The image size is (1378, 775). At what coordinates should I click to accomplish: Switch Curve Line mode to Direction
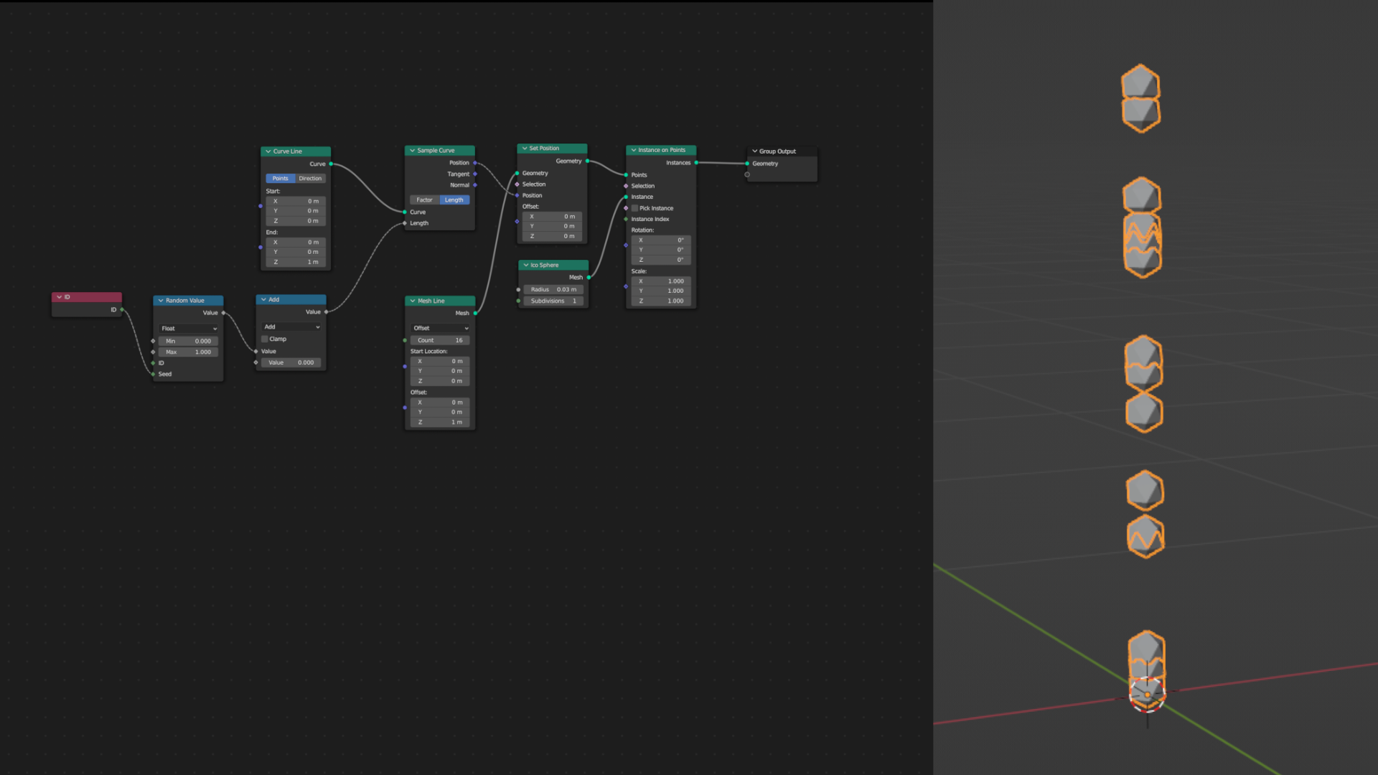[311, 178]
